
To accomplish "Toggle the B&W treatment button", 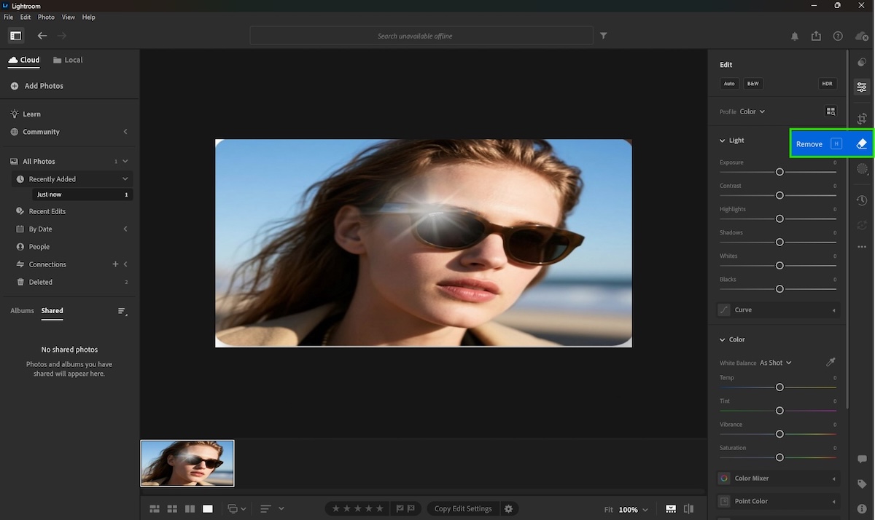I will coord(752,84).
